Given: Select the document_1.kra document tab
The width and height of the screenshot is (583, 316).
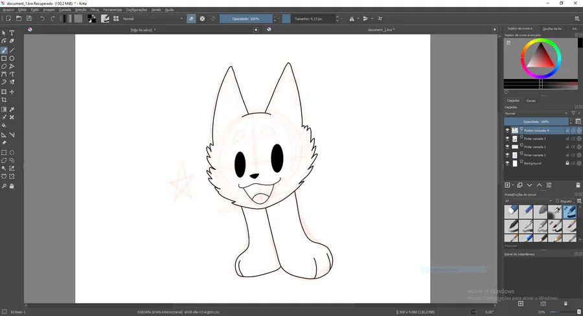Looking at the screenshot, I should 381,30.
